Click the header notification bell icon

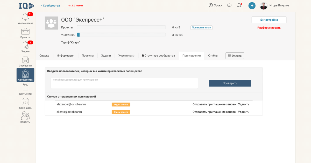pos(239,5)
